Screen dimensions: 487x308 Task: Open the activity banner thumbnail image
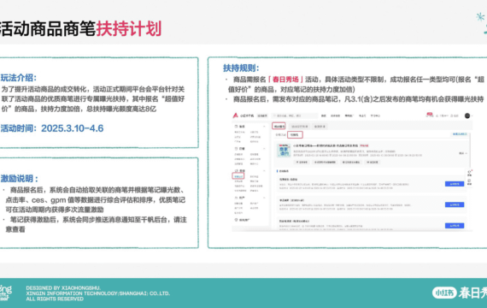(x=284, y=151)
